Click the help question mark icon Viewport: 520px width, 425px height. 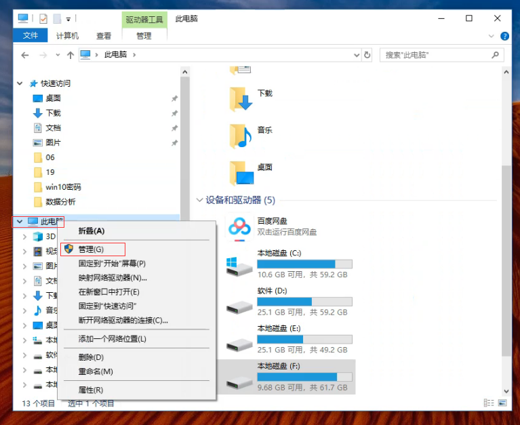point(505,36)
